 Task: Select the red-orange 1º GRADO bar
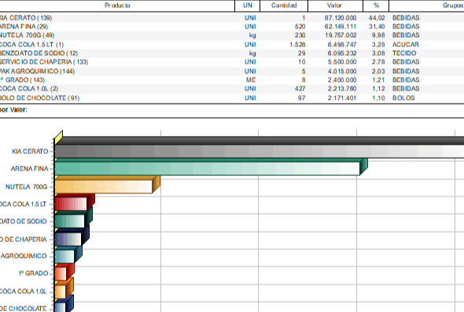tap(61, 273)
